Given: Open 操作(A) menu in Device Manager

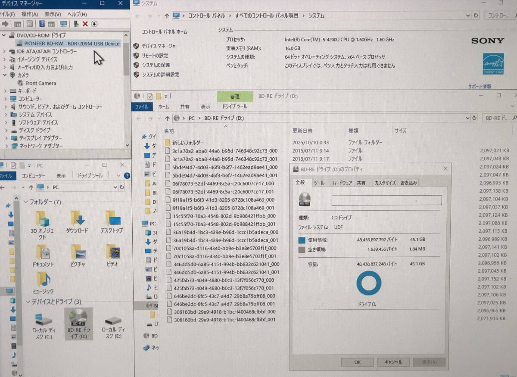Looking at the screenshot, I should 29,14.
